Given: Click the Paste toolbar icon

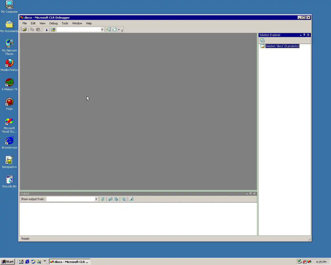Looking at the screenshot, I should (38, 30).
